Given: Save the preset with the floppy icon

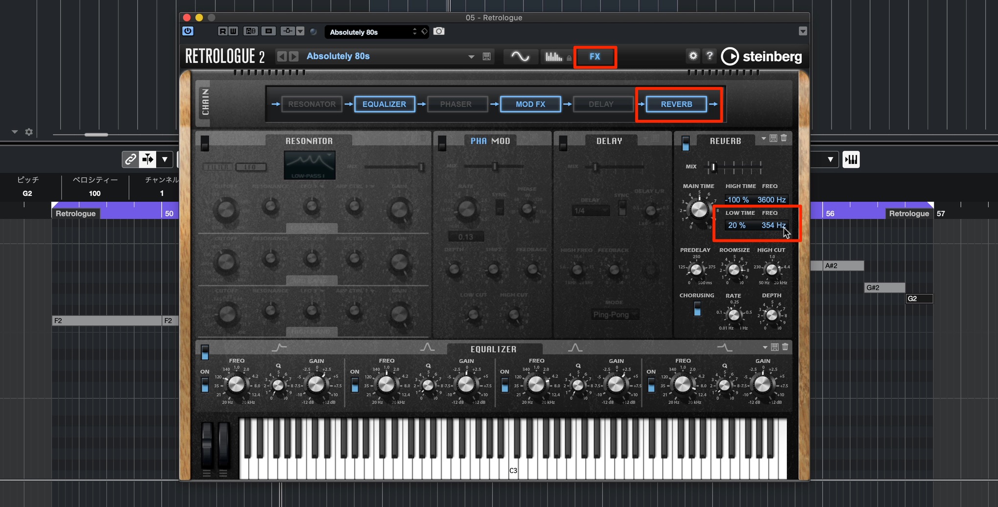Looking at the screenshot, I should click(487, 56).
